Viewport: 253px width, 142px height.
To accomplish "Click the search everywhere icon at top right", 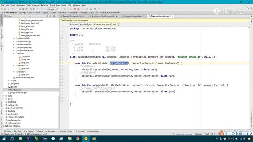I will pyautogui.click(x=248, y=9).
